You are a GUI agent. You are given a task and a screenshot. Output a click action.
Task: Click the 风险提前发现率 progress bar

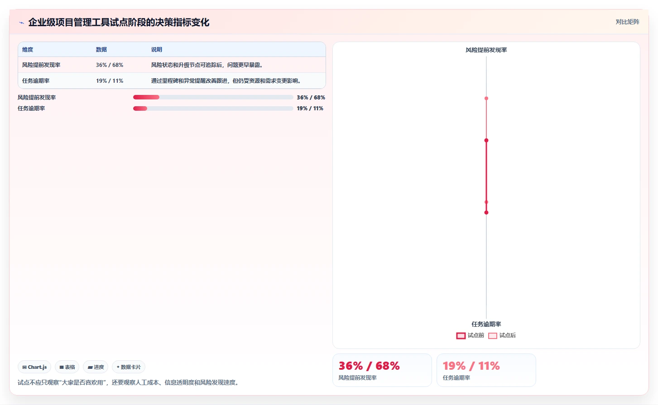[x=213, y=97]
